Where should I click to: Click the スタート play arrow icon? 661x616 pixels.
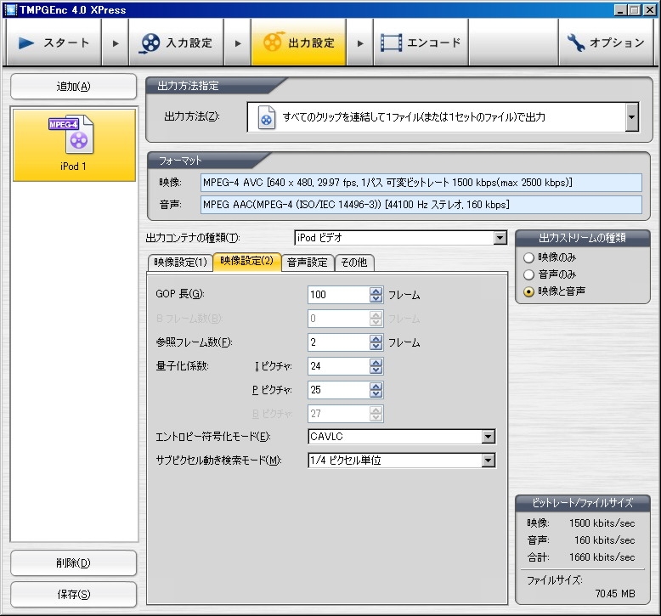tap(26, 42)
